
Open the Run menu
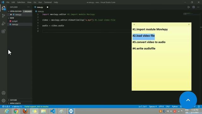point(40,2)
